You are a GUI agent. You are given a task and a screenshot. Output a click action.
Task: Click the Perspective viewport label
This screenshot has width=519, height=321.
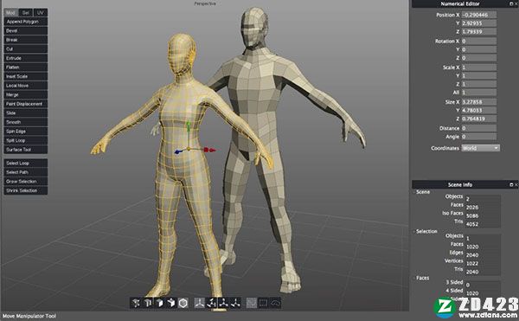point(205,3)
